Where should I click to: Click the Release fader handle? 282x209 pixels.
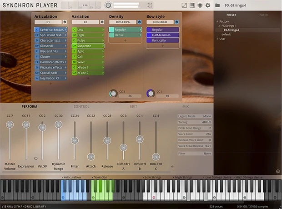coord(107,140)
